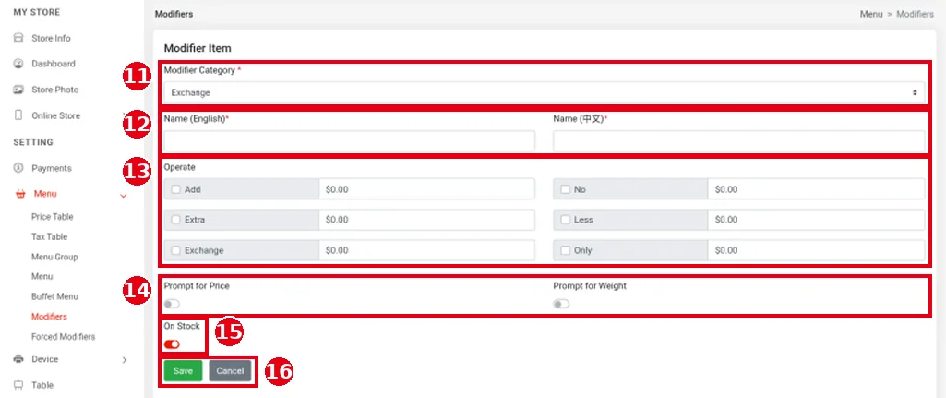This screenshot has height=398, width=946.
Task: Click Modifiers breadcrumb at top right
Action: point(915,14)
